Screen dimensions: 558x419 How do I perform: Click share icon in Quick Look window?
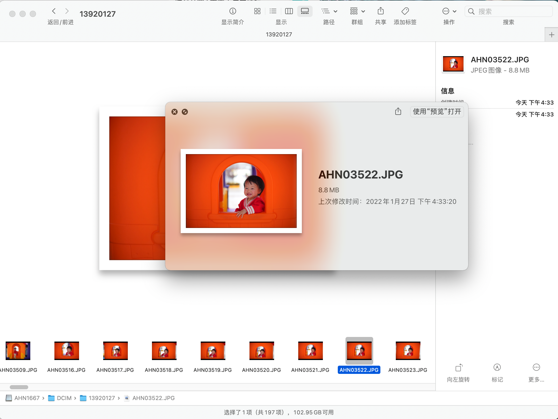coord(398,112)
